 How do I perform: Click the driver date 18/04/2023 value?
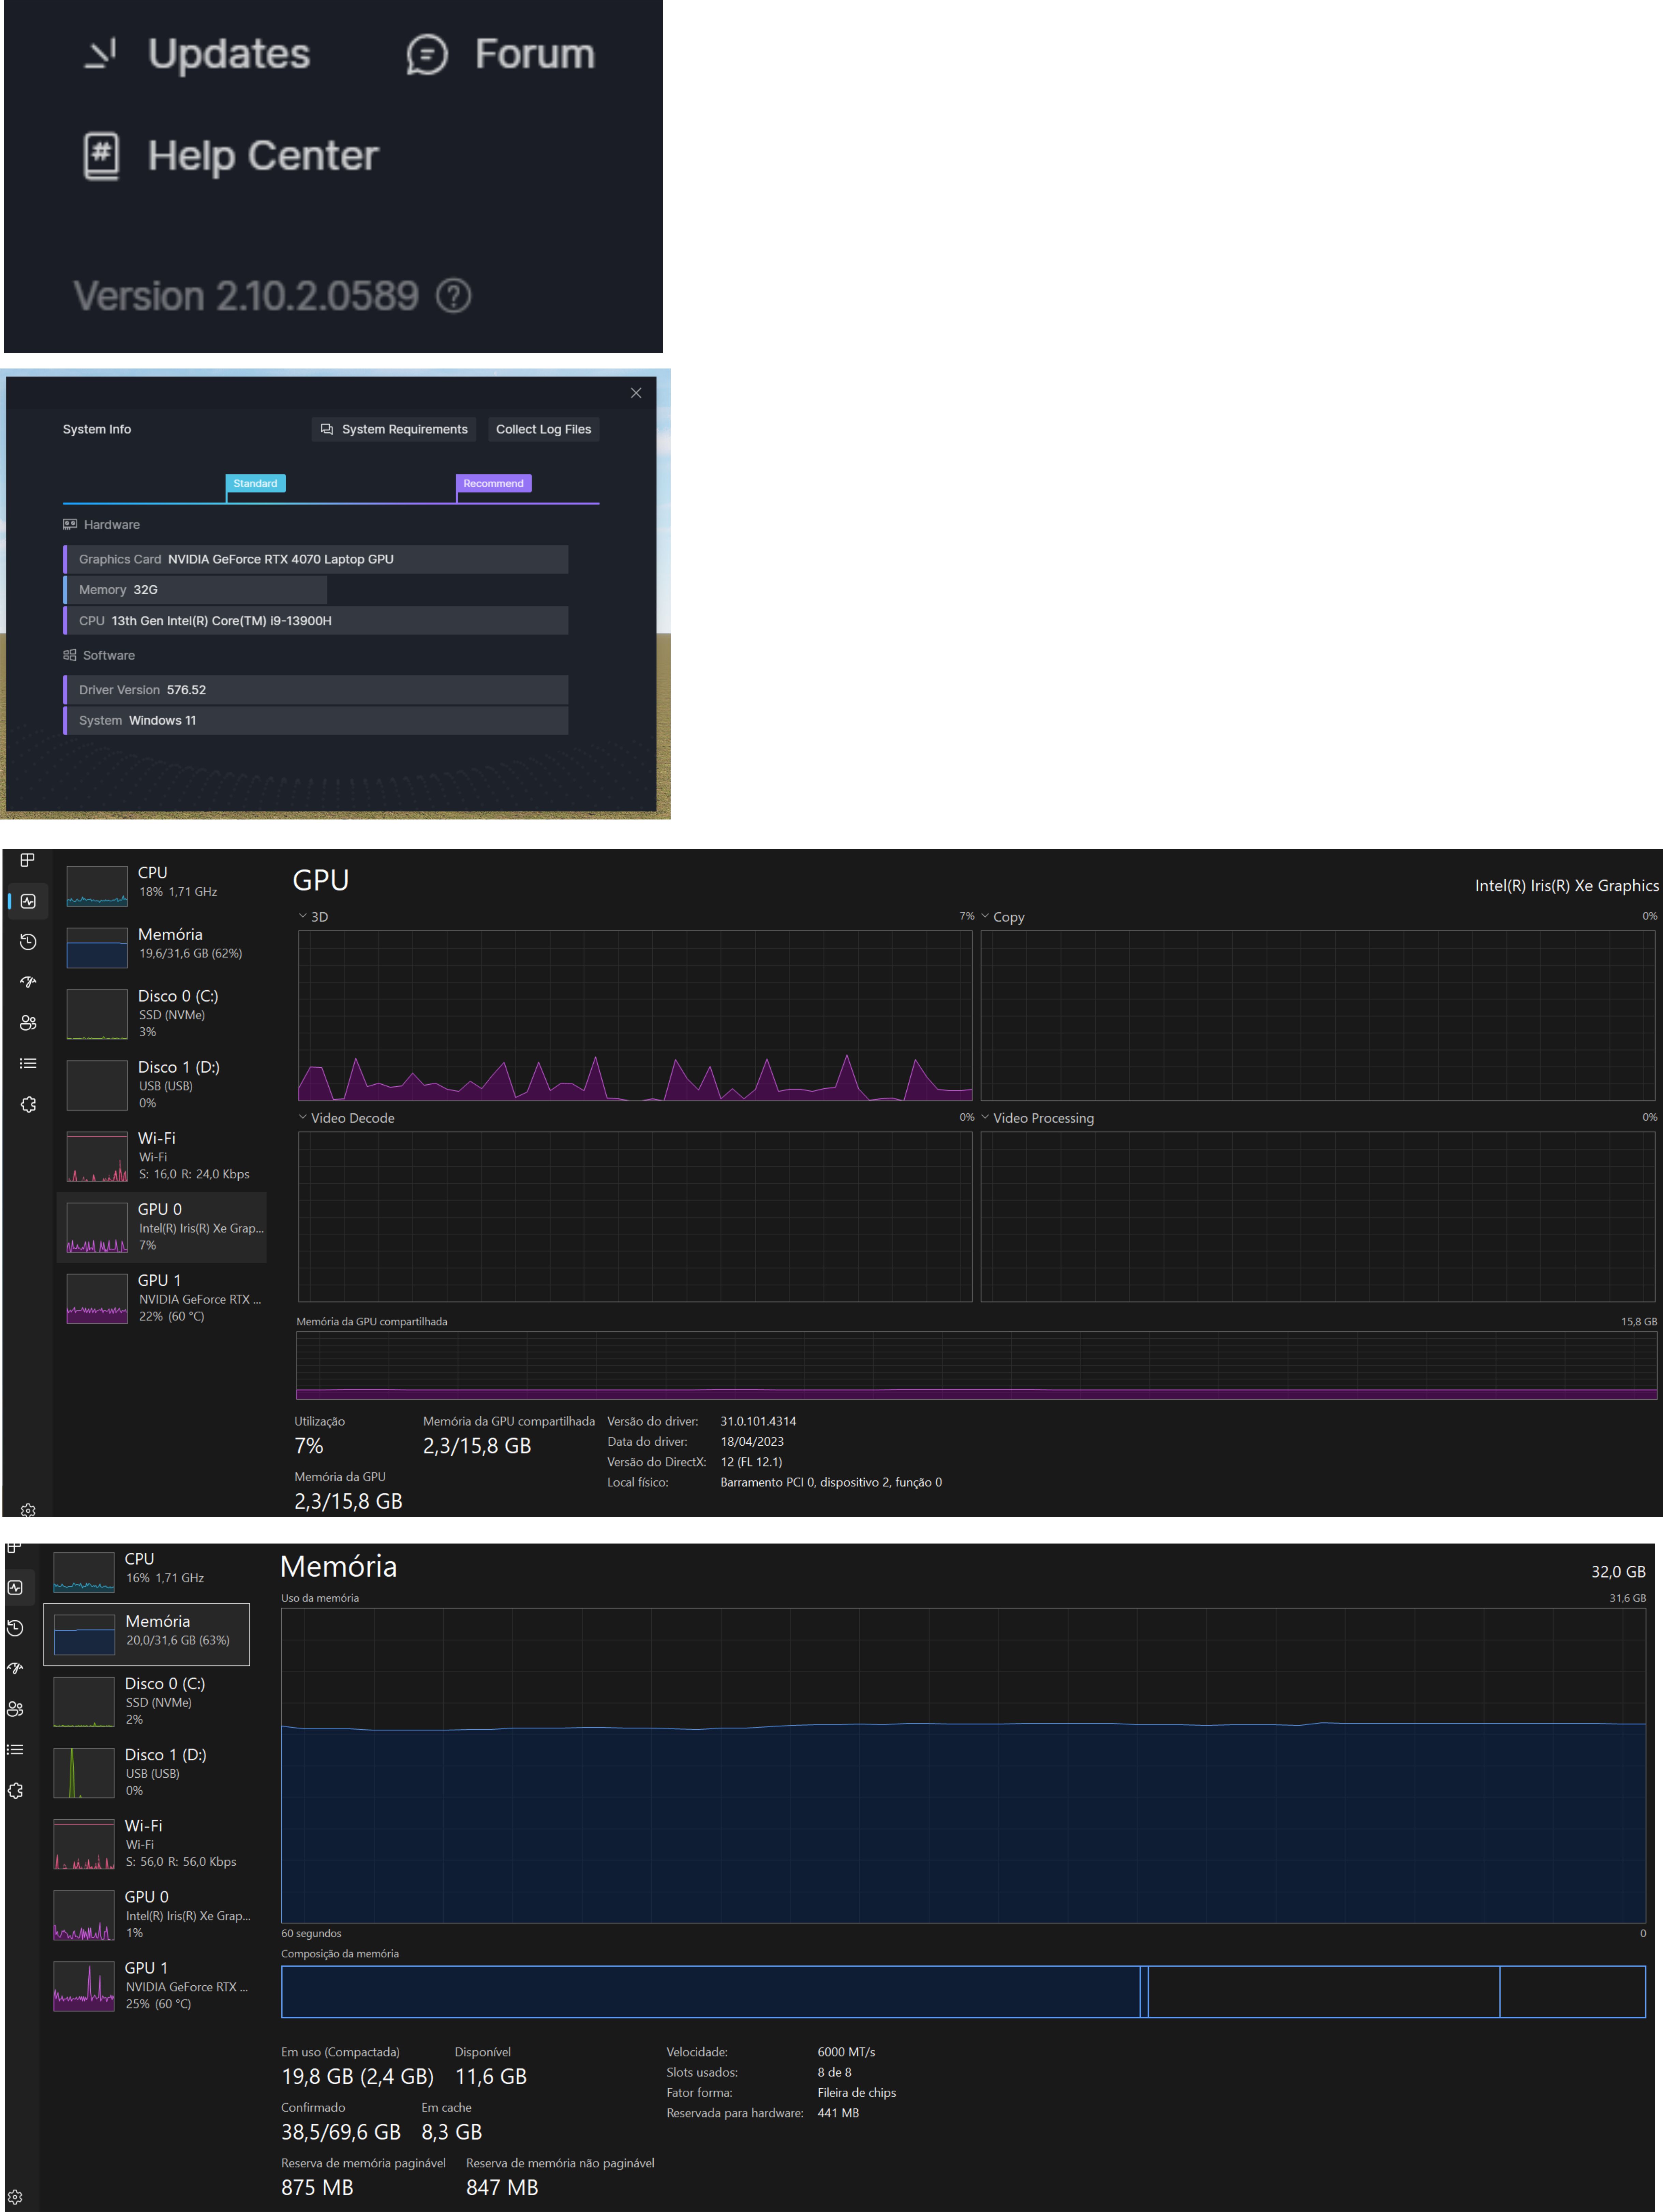[753, 1442]
